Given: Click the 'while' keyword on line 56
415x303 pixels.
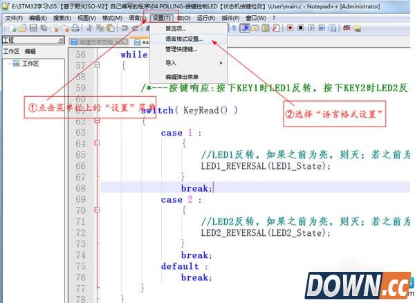Looking at the screenshot, I should pyautogui.click(x=134, y=55).
